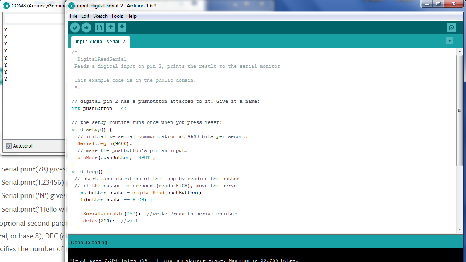Viewport: 466px width, 262px height.
Task: Select the input_digital_serial_2 tab
Action: pyautogui.click(x=101, y=42)
